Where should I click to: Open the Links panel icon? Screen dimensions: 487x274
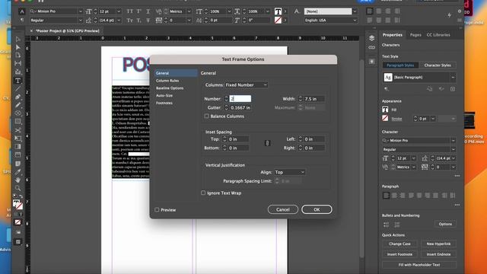[372, 48]
